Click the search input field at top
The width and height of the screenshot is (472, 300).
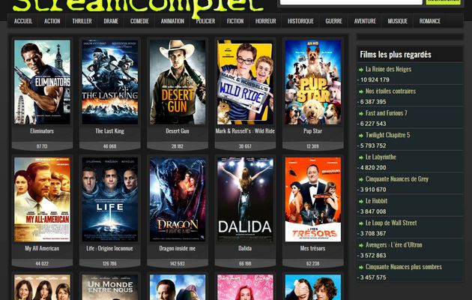pyautogui.click(x=351, y=1)
